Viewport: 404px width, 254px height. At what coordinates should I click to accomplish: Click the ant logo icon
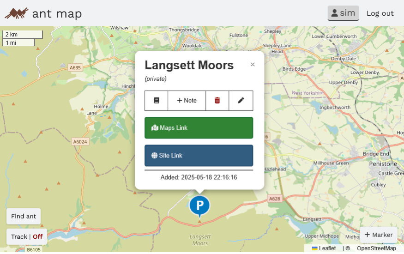(x=16, y=13)
